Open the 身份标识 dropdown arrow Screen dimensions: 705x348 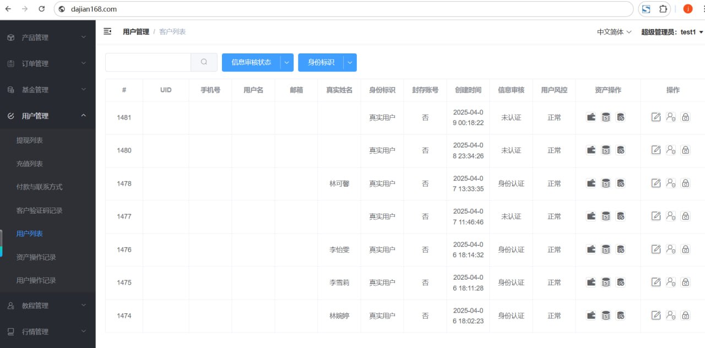(x=350, y=62)
